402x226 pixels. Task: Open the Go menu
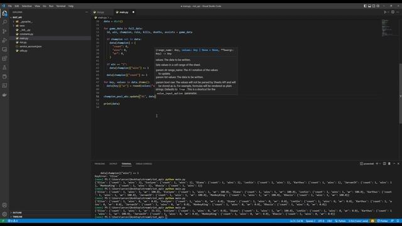click(45, 6)
